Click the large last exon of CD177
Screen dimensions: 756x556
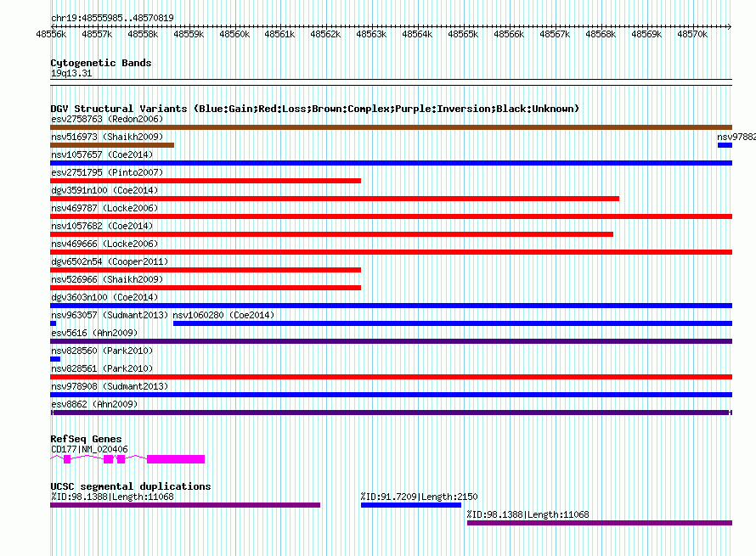click(x=176, y=459)
